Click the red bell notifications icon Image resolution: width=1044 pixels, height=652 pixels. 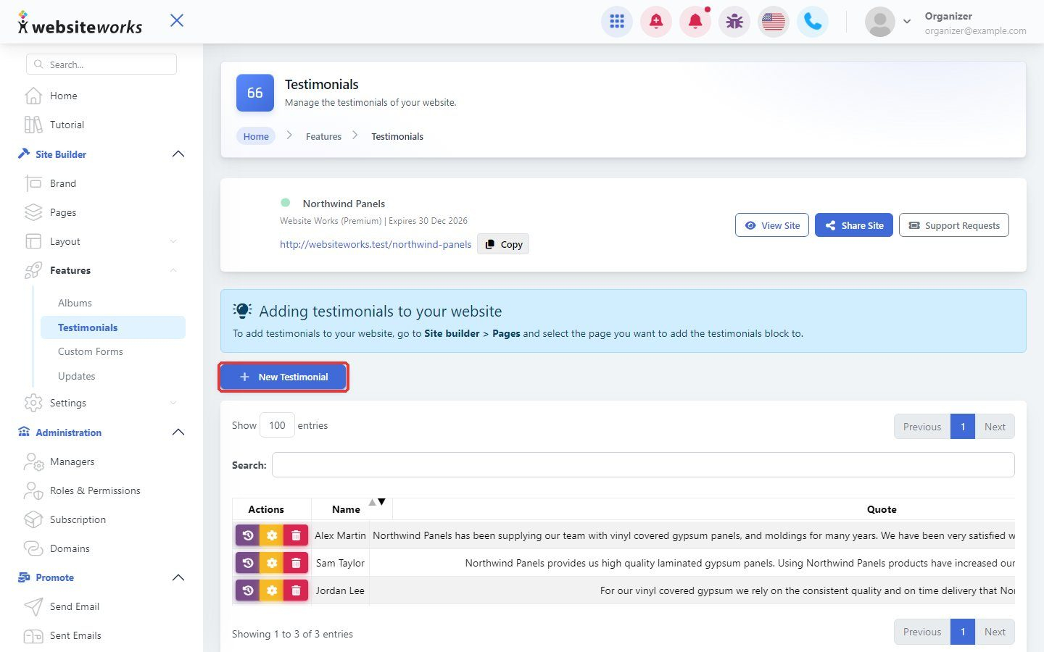click(x=695, y=22)
